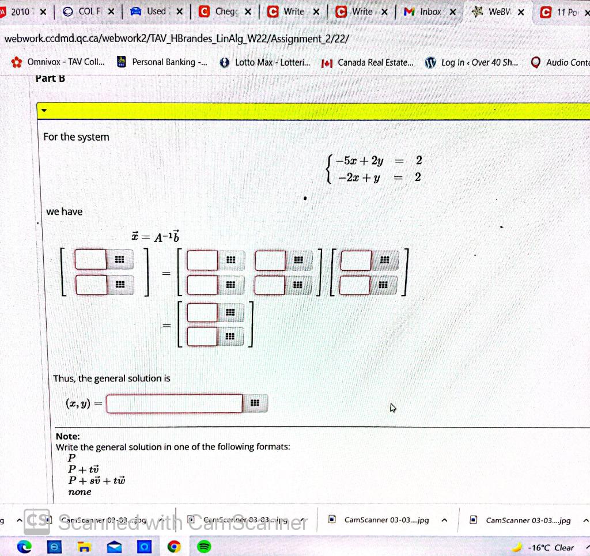Launch Spotify from the taskbar
The width and height of the screenshot is (590, 556).
pyautogui.click(x=204, y=547)
